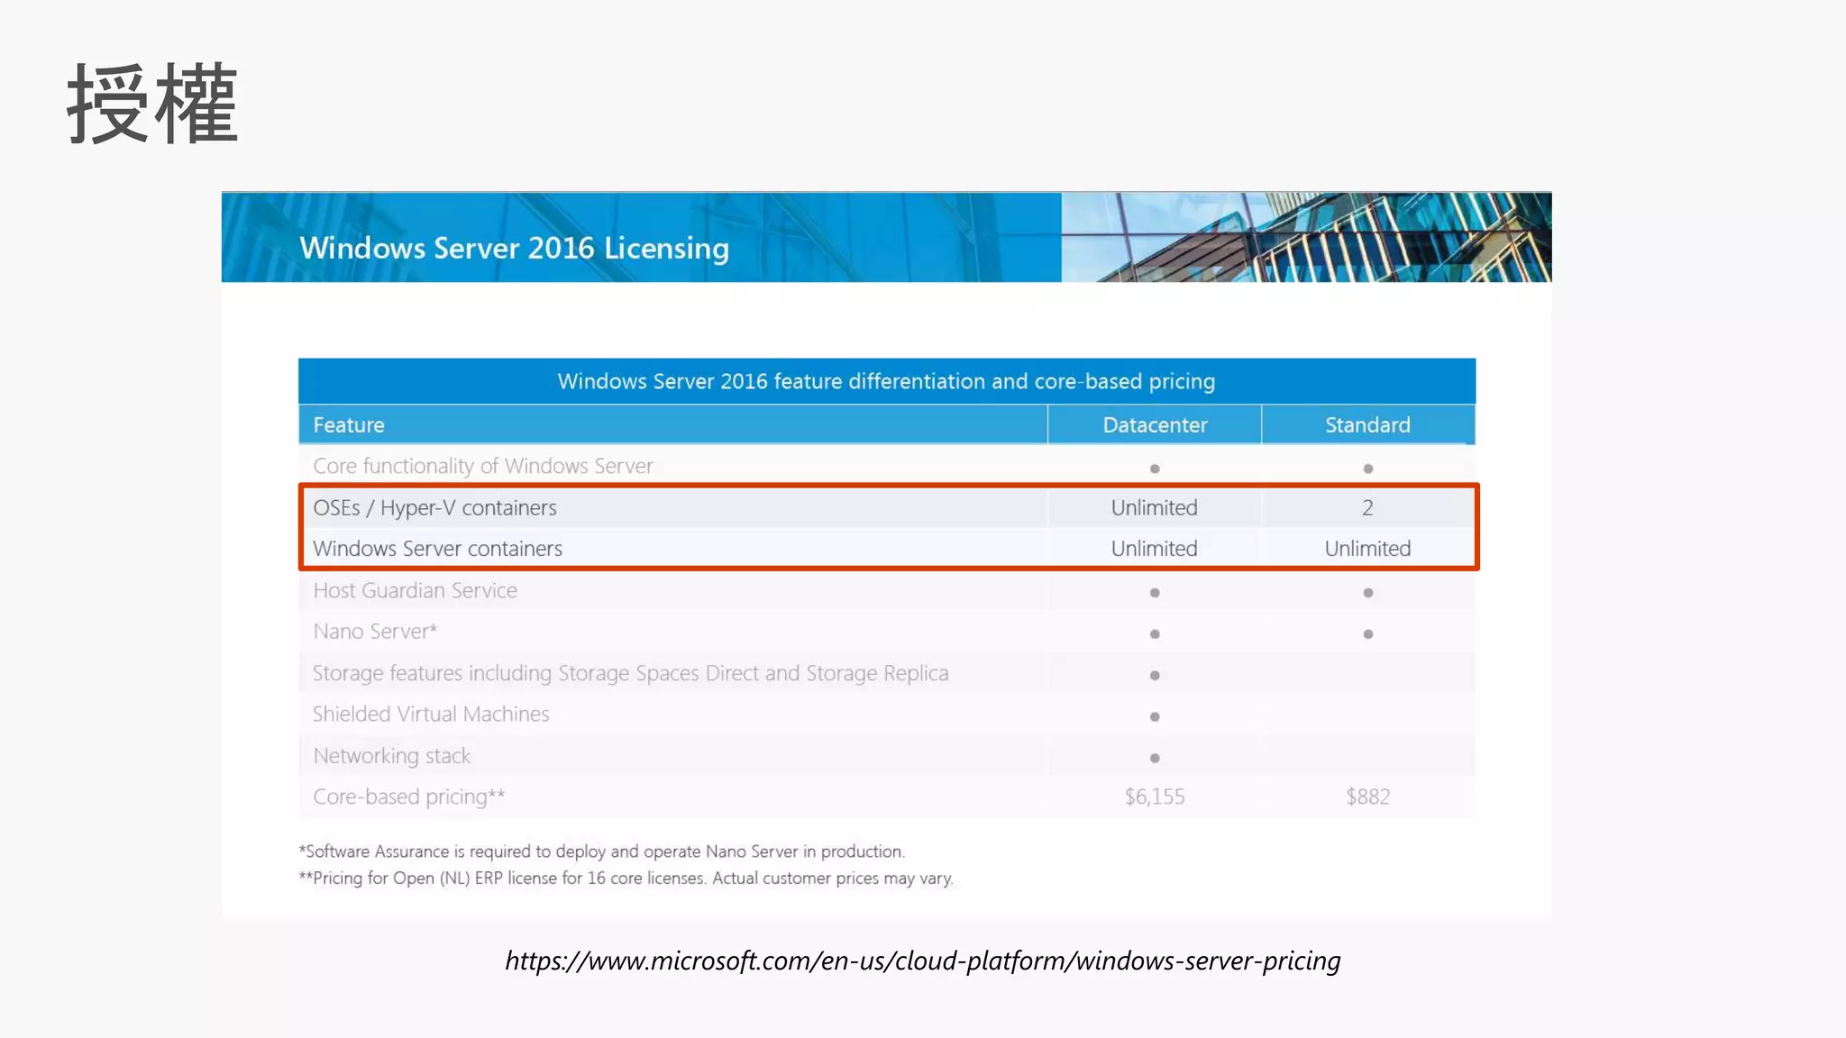Click the value 2 in the Standard column
Screen dimensions: 1846x1038
[x=1367, y=507]
